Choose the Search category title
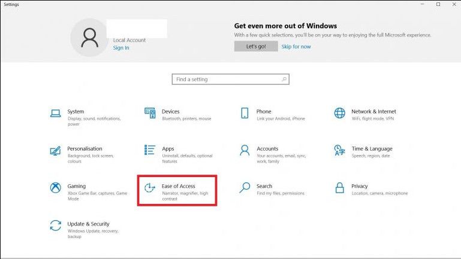461x259 pixels. tap(264, 186)
